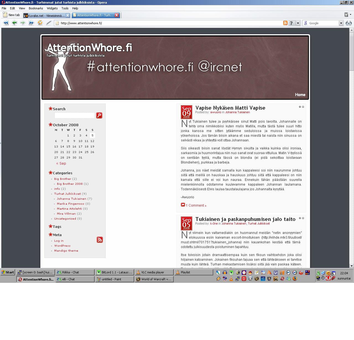Click the Log in link under Meta

[x=59, y=241]
